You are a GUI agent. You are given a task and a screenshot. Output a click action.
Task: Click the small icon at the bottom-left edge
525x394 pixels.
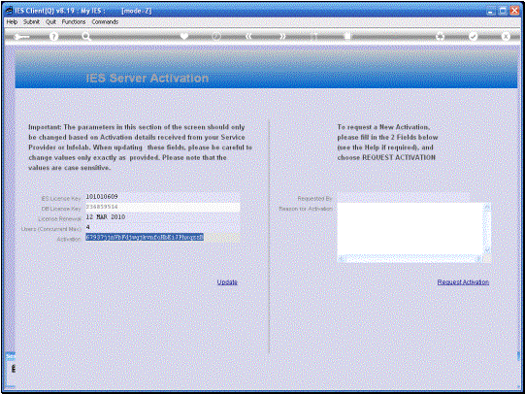pos(14,369)
